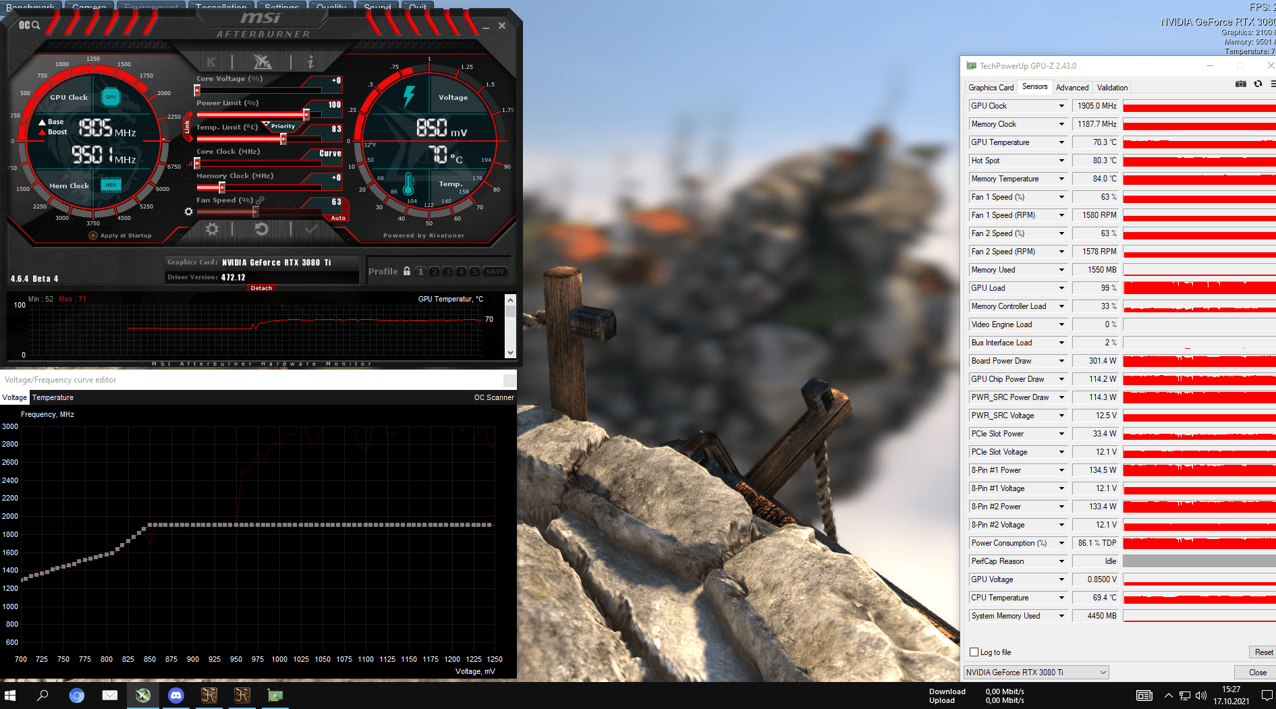Click the Kombustor K icon in Afterburner
Viewport: 1276px width, 709px height.
[x=211, y=62]
